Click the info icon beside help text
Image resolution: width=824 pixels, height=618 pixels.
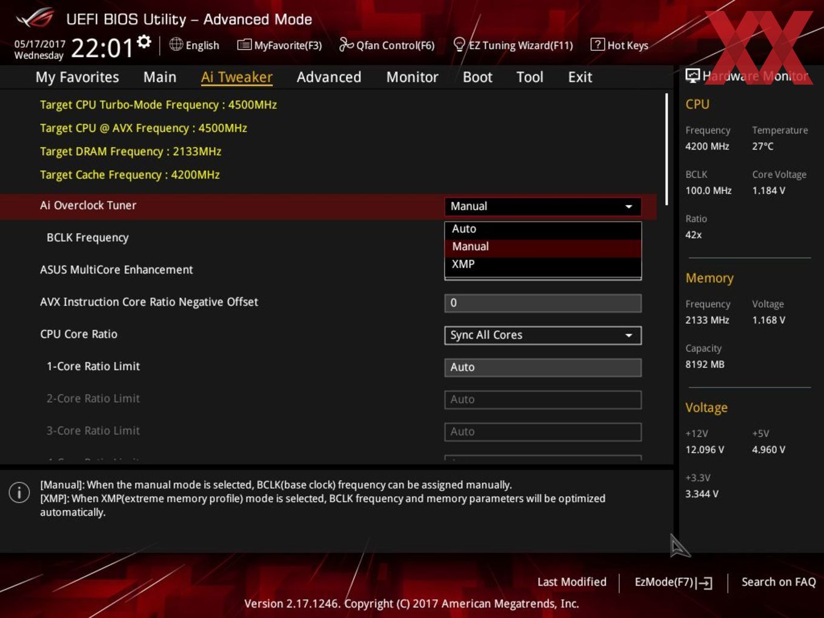coord(19,493)
